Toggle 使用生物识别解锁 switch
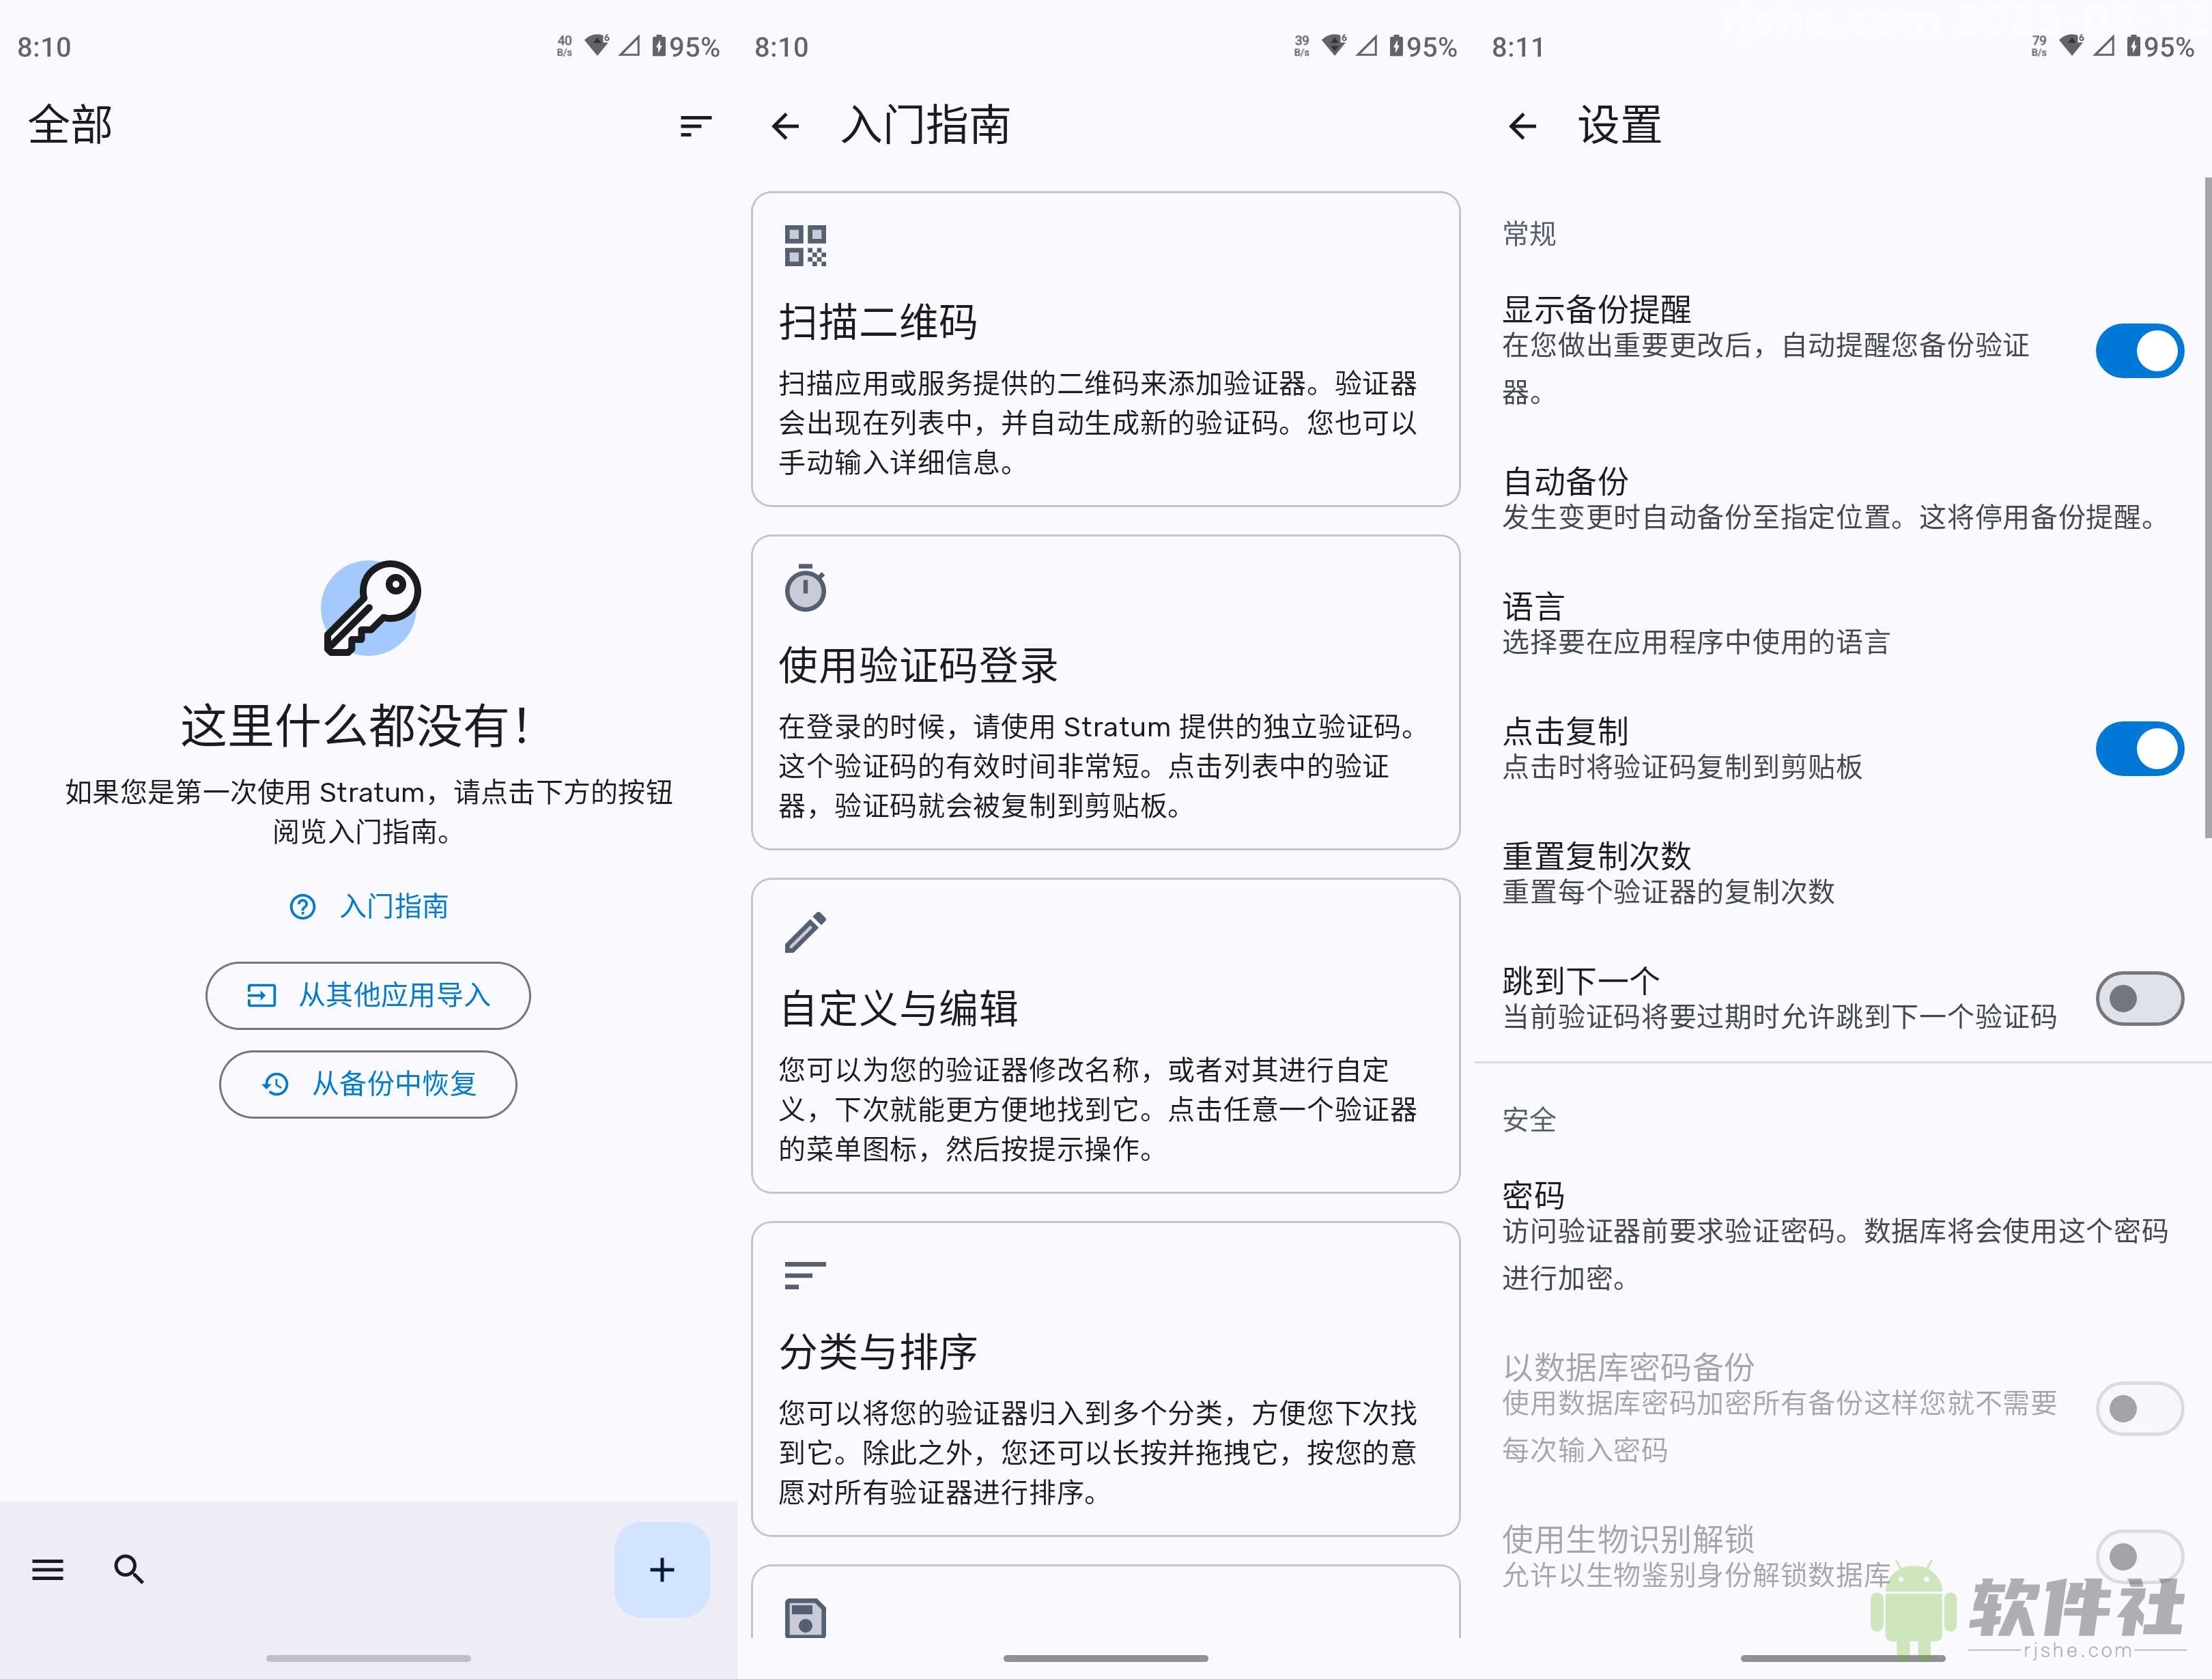The image size is (2212, 1679). tap(2139, 1556)
